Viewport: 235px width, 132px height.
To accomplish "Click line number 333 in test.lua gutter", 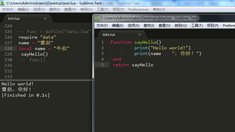I will pos(8,77).
